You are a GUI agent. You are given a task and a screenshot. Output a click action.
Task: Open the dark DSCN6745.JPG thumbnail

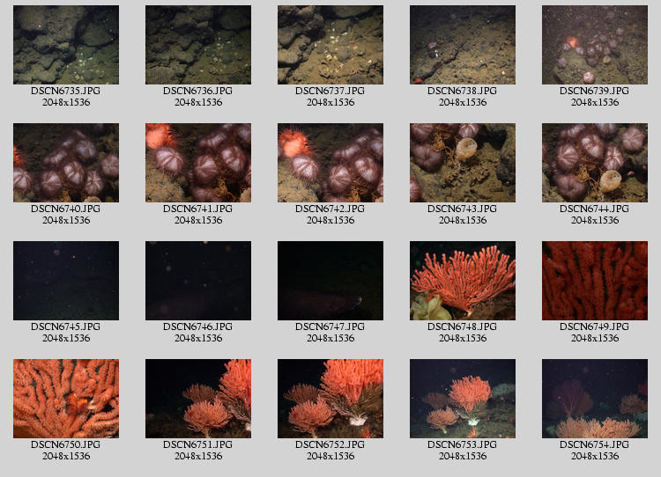pos(66,281)
